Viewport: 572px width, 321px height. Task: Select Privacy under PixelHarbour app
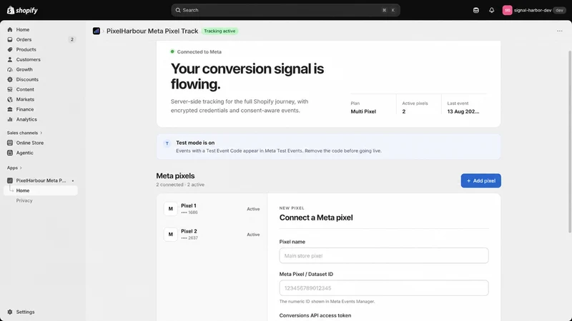(24, 200)
